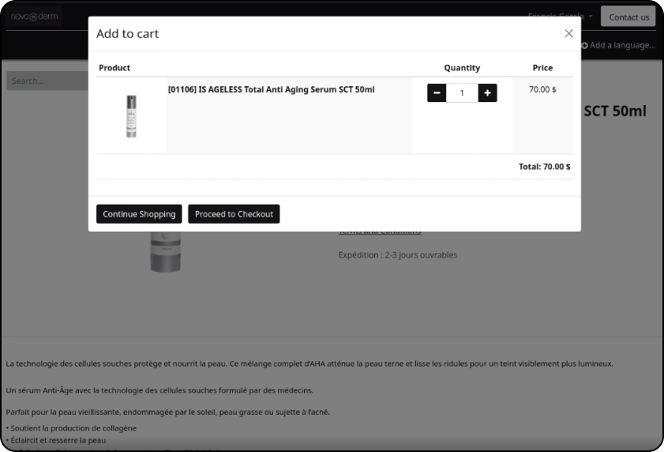Screen dimensions: 664x452
Task: Click the Un sérum Anti-Âge description line
Action: pos(159,390)
